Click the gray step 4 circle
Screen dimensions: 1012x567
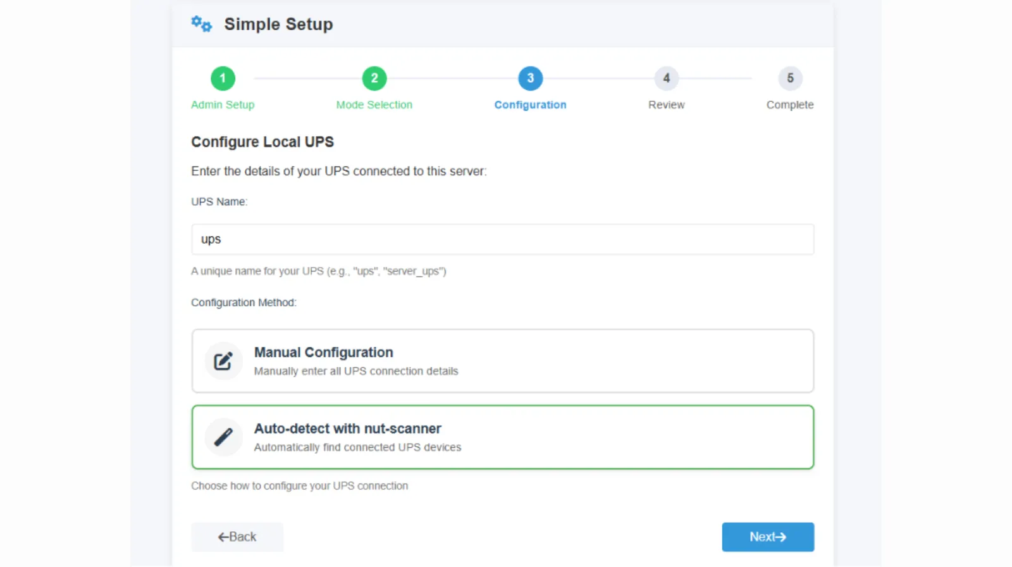666,78
